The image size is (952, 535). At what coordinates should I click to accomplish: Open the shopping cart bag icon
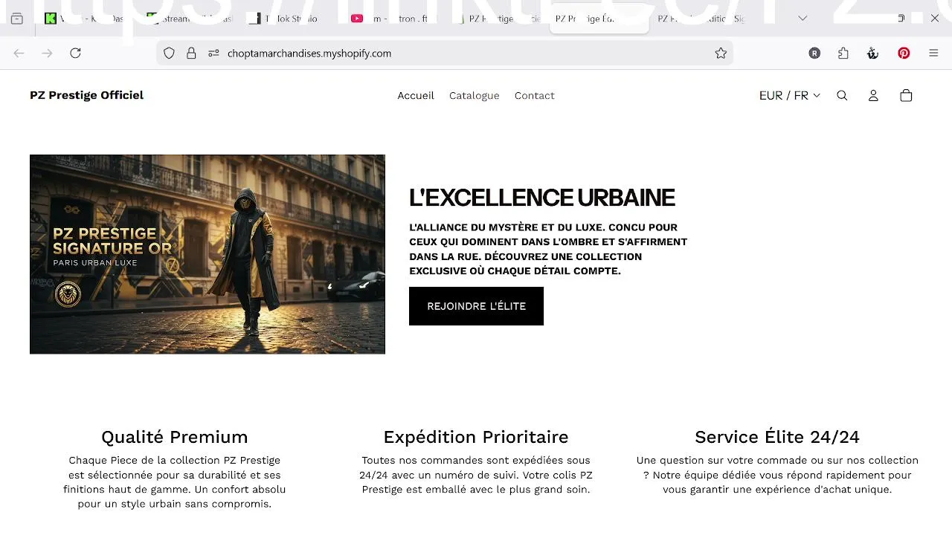tap(906, 95)
